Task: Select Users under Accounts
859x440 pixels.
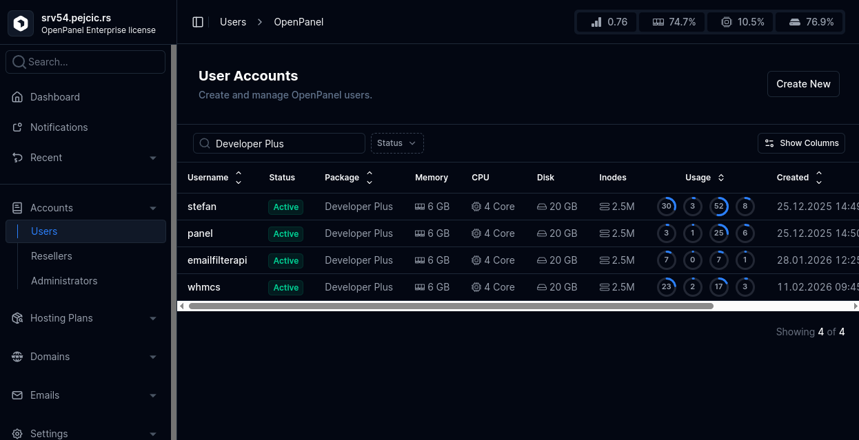Action: [x=85, y=231]
